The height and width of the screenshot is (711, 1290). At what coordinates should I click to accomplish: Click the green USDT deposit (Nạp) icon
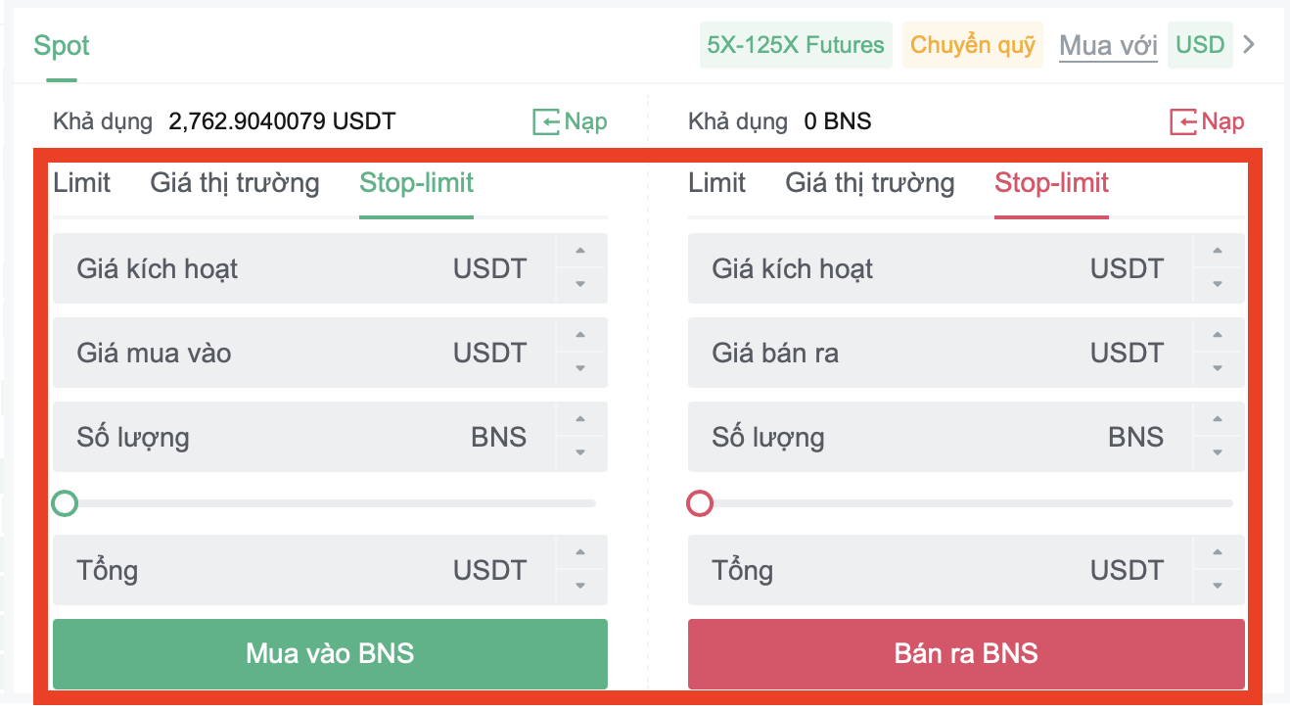pos(546,122)
